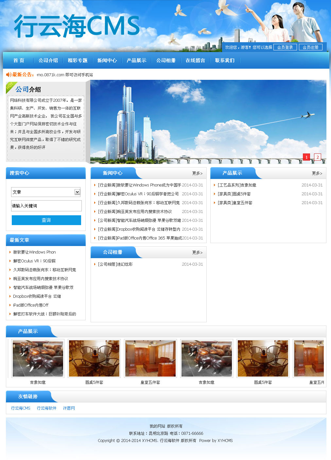The height and width of the screenshot is (460, 331).
Task: Expand 更多 in the 公司相册 panel
Action: coord(197,253)
